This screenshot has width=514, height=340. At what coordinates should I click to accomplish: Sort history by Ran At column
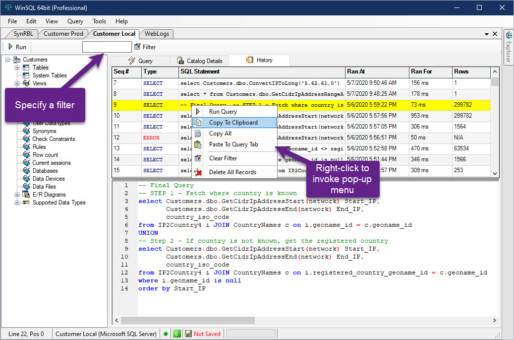pos(377,71)
